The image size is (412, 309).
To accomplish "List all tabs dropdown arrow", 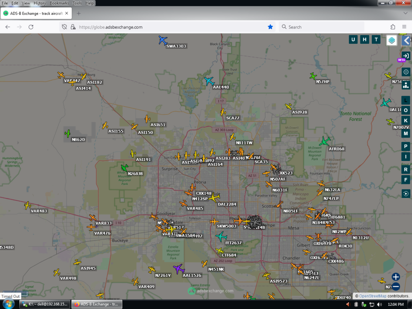I will [x=406, y=13].
